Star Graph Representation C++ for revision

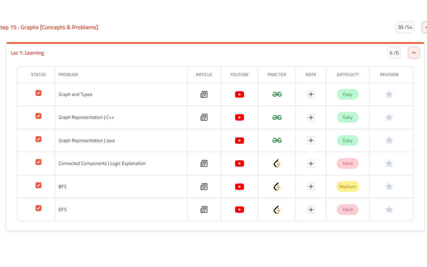(x=389, y=117)
